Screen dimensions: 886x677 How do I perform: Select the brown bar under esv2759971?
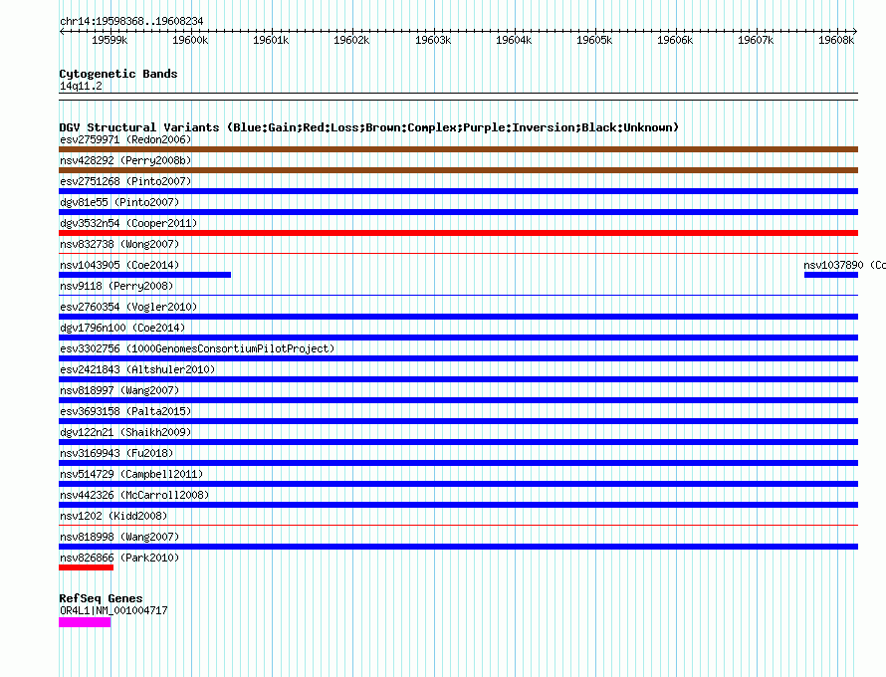point(458,149)
